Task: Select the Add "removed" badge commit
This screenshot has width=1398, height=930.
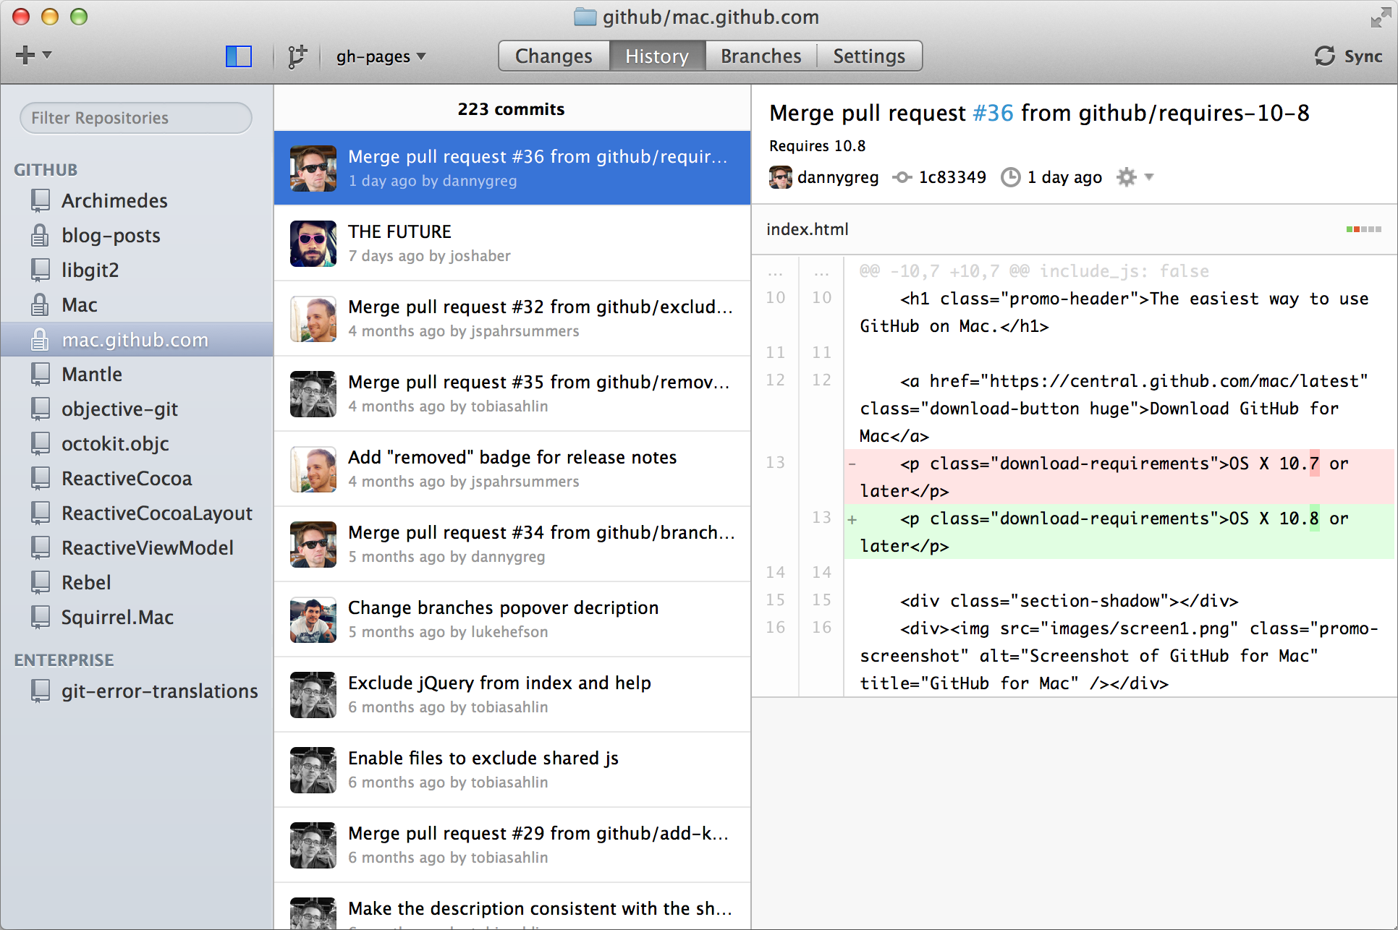Action: tap(512, 469)
